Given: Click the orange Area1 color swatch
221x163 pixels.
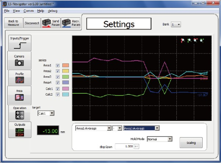Looking at the screenshot, I should coord(66,65).
